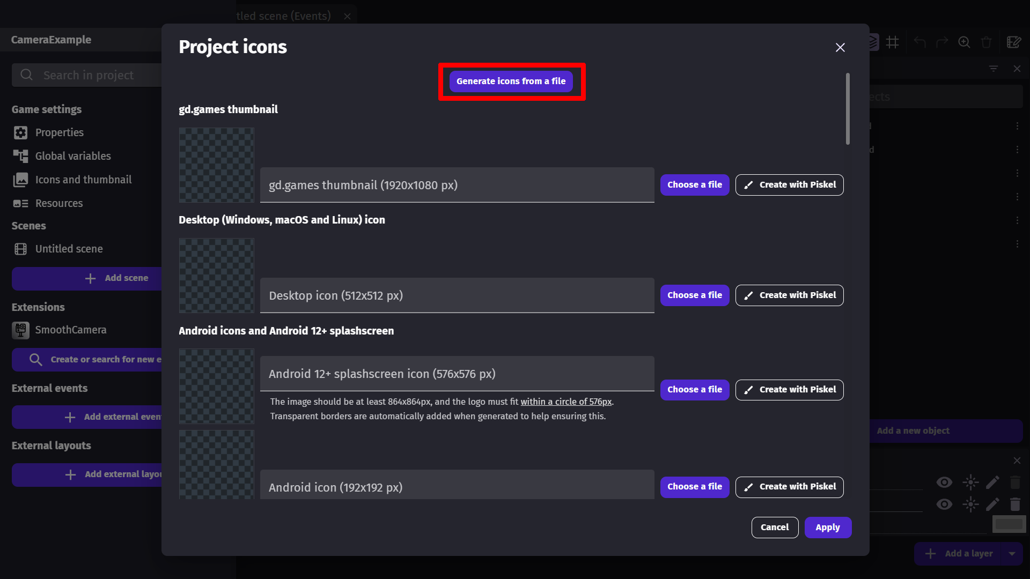Create with Piskel for Android icon
Image resolution: width=1030 pixels, height=579 pixels.
[790, 486]
